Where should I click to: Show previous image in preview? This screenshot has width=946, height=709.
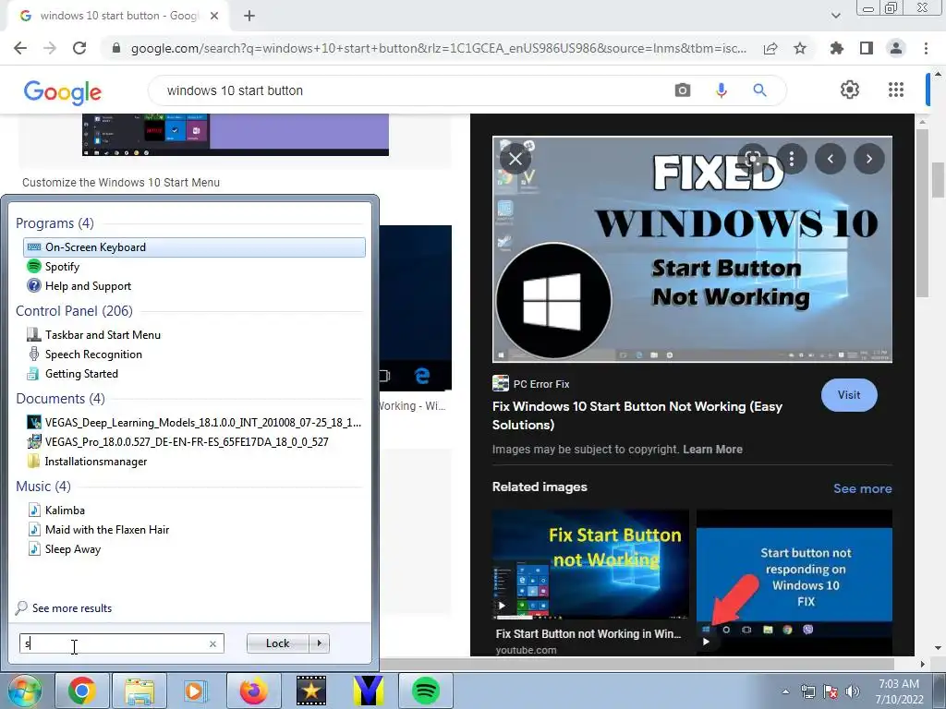831,159
